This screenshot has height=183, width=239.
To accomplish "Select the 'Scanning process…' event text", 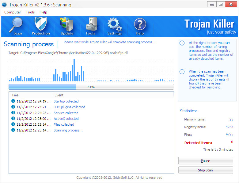I will pos(68,130).
